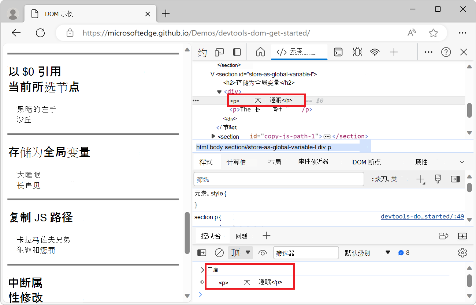Open the 默认级别 log level dropdown
Viewport: 476px width, 305px height.
(x=367, y=253)
